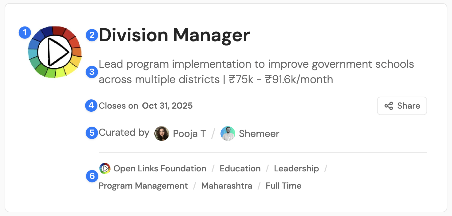Filter by the Maharashtra location tag
Image resolution: width=452 pixels, height=216 pixels.
coord(227,186)
